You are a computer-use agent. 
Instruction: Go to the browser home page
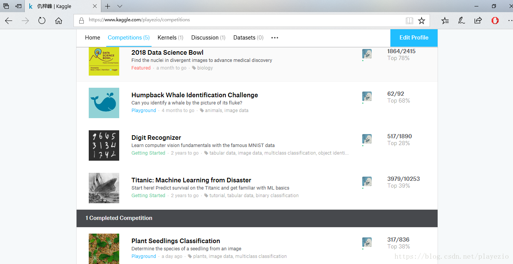tap(59, 21)
